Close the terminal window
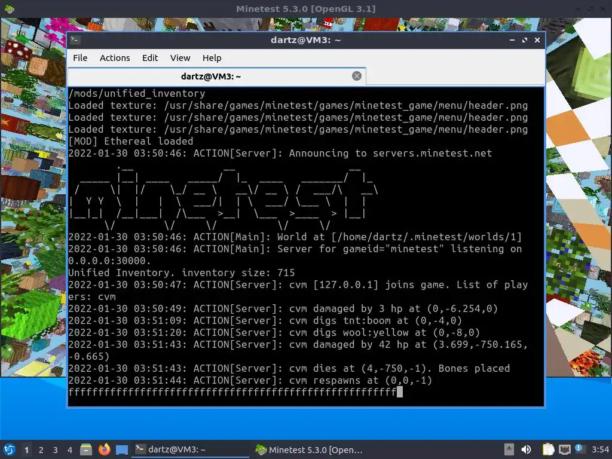This screenshot has height=459, width=612. 537,40
